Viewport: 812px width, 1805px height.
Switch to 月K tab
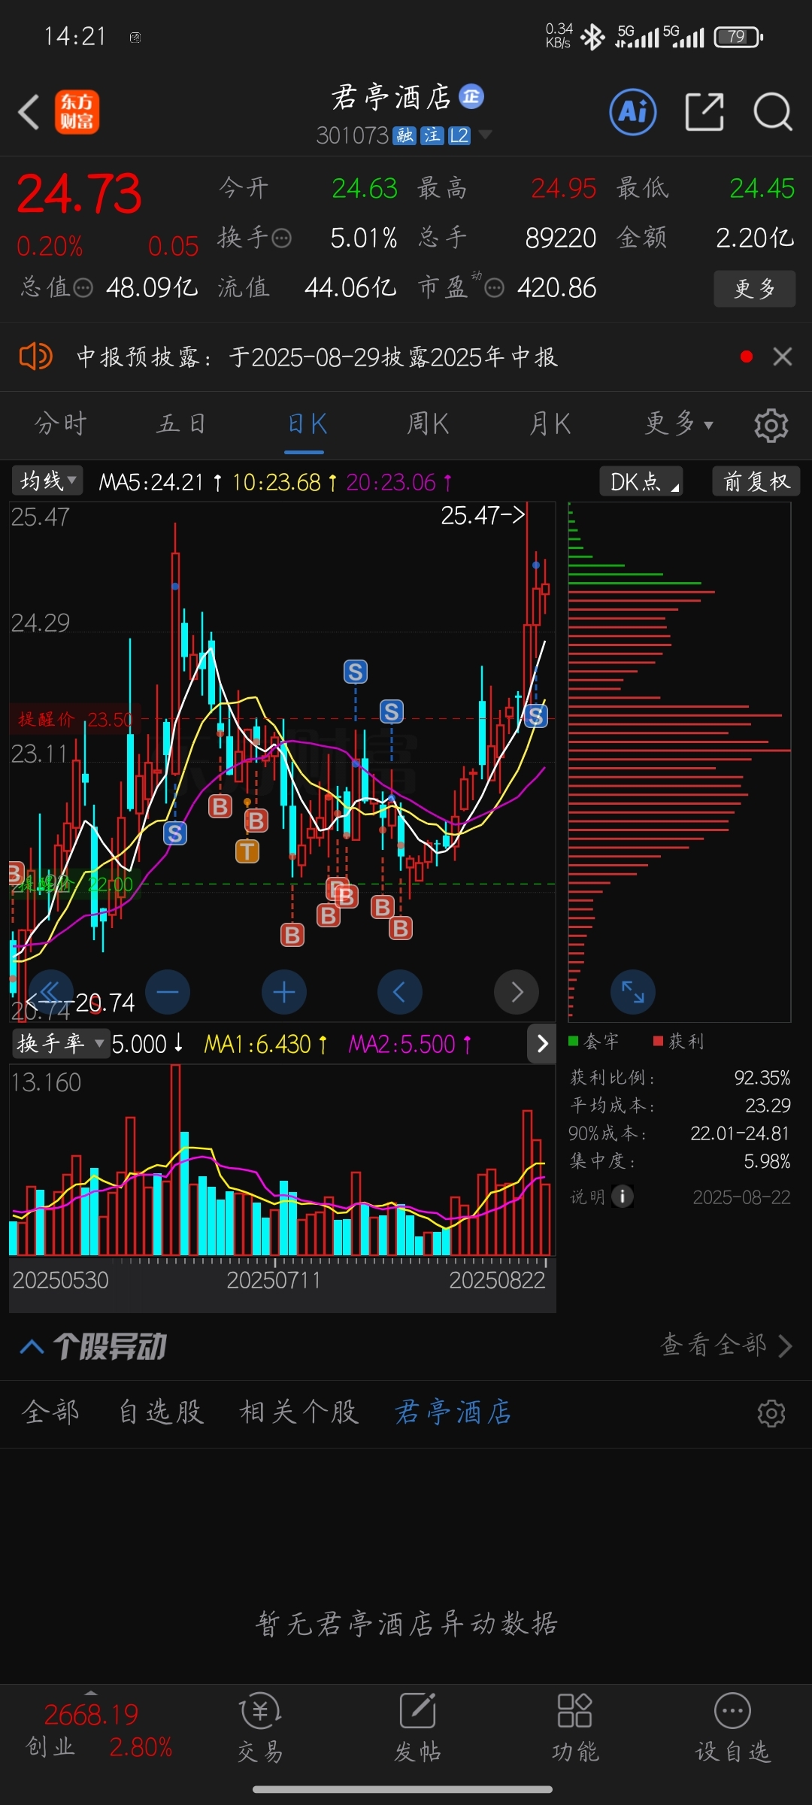point(550,424)
